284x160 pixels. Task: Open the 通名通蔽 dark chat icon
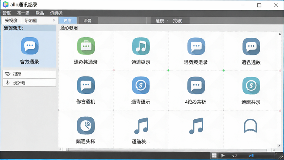pyautogui.click(x=251, y=47)
